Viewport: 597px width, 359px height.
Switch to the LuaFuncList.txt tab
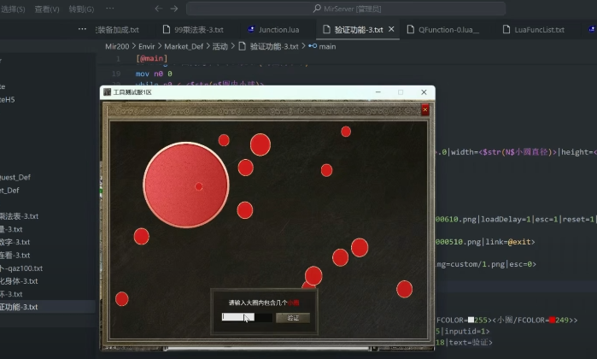click(x=539, y=29)
